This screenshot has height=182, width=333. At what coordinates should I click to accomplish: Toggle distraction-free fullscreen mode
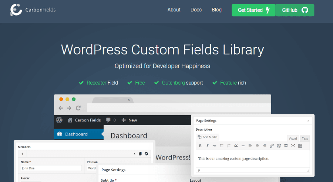tap(293, 146)
